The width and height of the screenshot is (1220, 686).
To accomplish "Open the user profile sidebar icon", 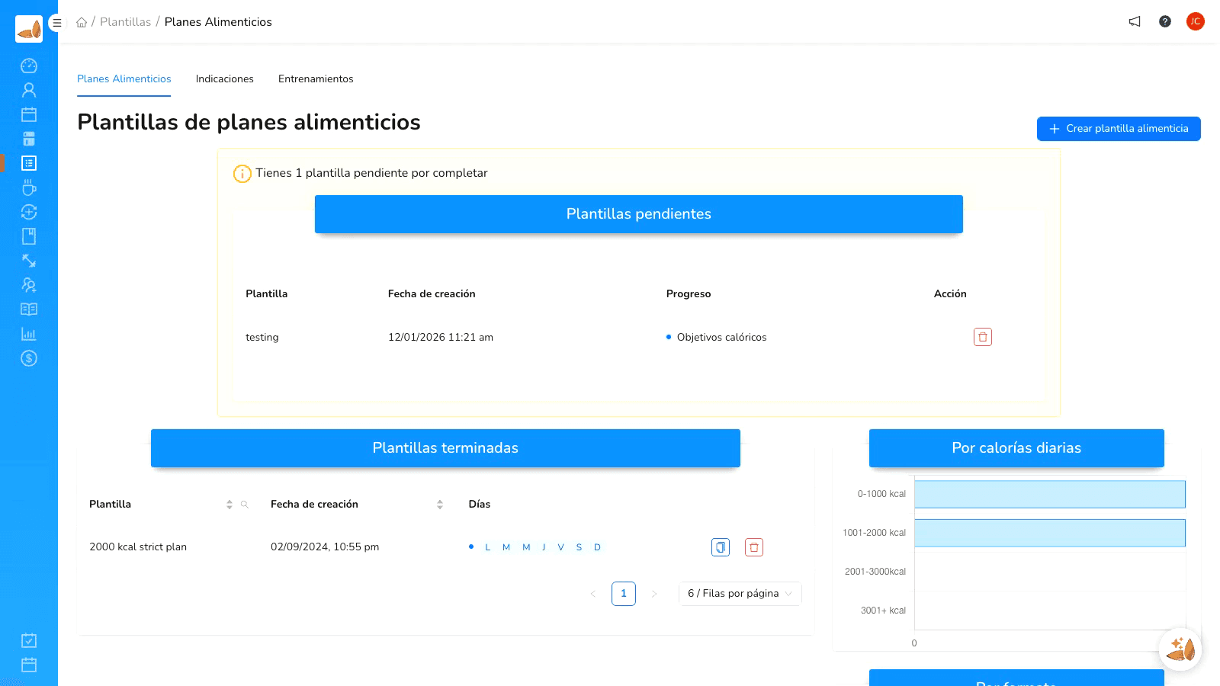I will pyautogui.click(x=29, y=90).
